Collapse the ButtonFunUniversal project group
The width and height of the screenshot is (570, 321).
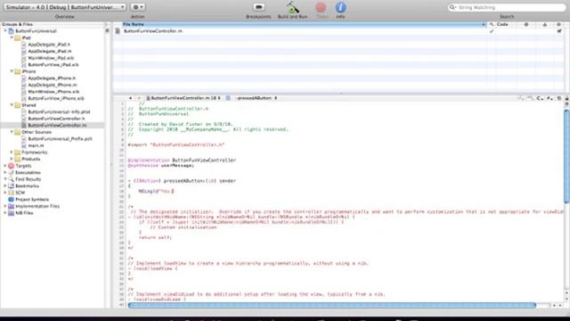pos(5,31)
